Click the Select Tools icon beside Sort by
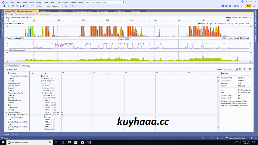Image resolution: width=258 pixels, height=145 pixels. (x=240, y=69)
